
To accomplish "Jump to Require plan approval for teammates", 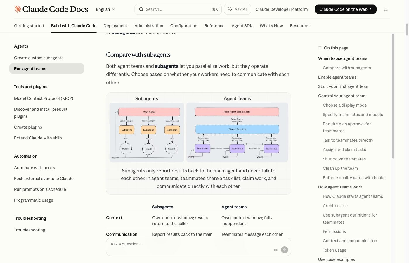I will click(347, 127).
